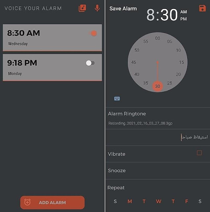210x212 pixels.
Task: Click the Arabic alarm label text field
Action: pyautogui.click(x=158, y=137)
